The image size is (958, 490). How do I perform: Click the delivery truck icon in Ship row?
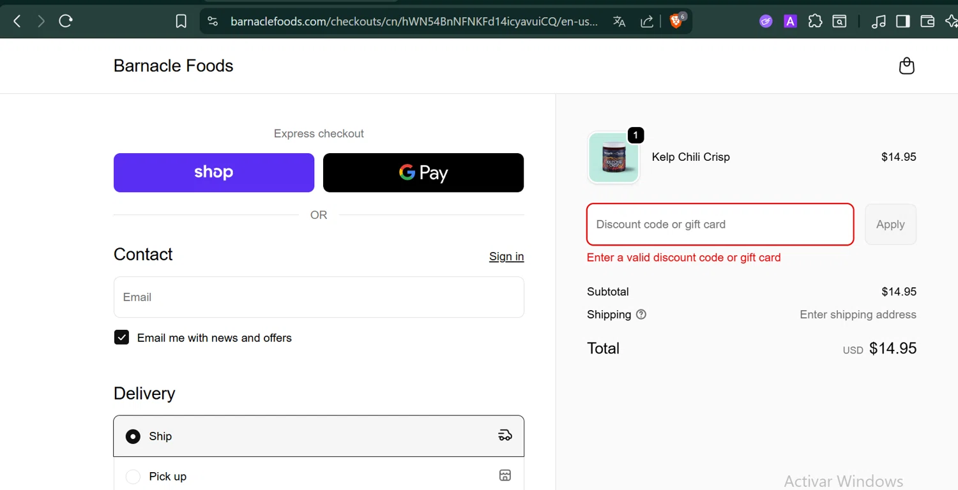coord(505,436)
